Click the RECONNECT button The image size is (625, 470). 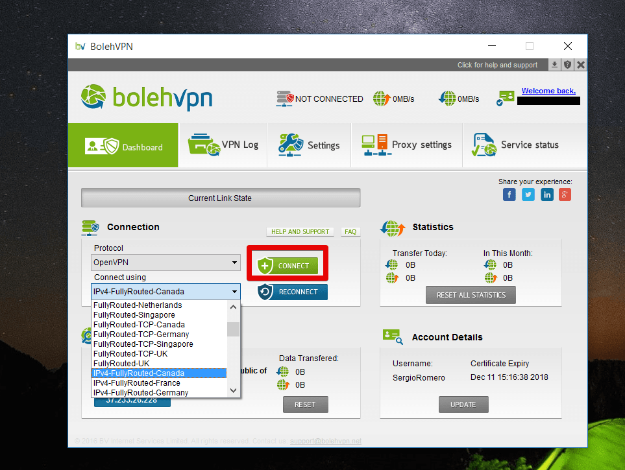(x=292, y=292)
